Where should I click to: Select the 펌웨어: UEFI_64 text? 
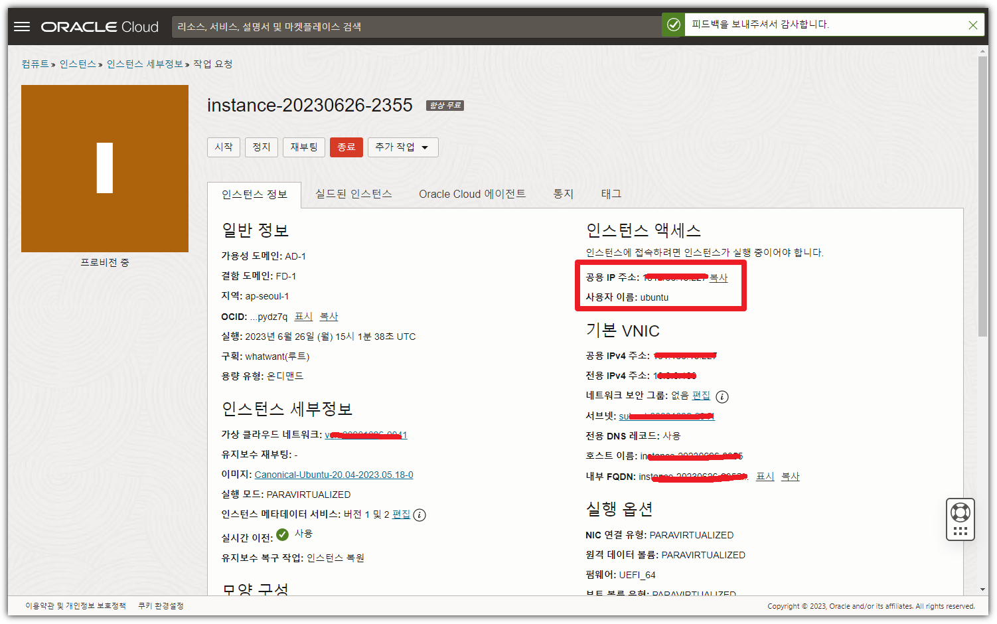point(620,575)
